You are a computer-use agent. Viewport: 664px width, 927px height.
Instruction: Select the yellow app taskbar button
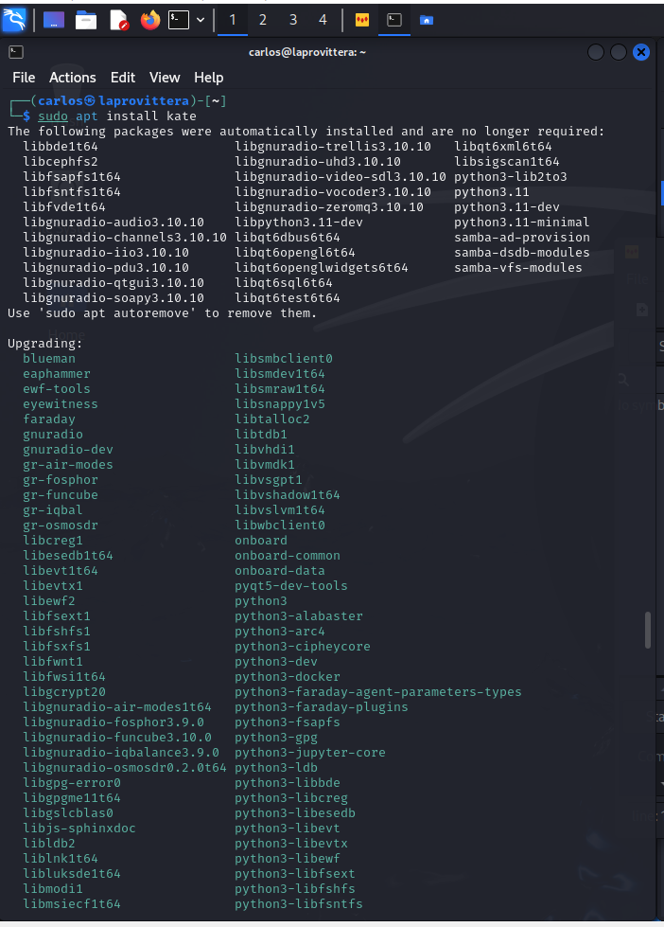[362, 20]
